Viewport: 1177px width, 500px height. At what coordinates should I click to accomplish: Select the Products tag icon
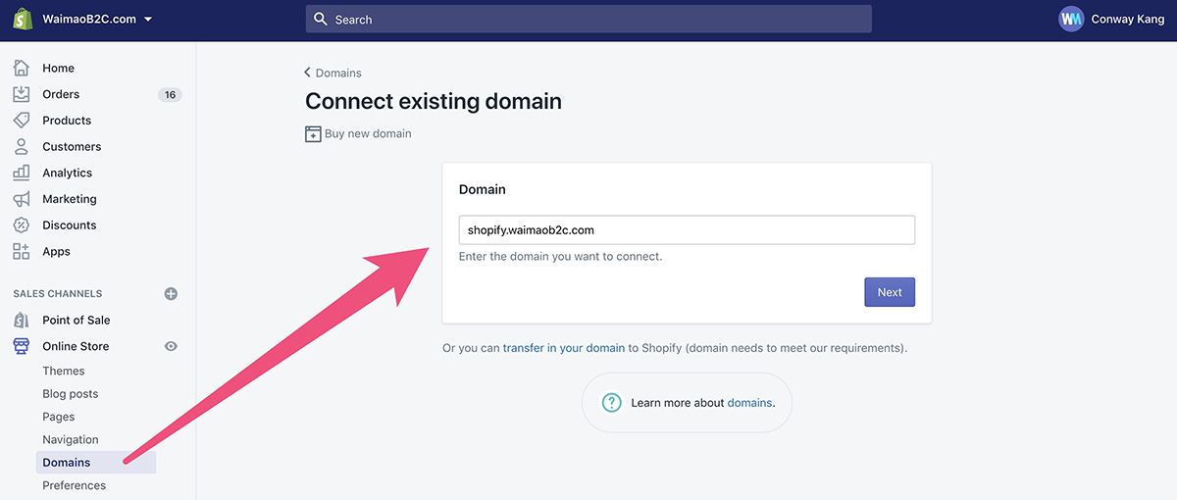[22, 121]
